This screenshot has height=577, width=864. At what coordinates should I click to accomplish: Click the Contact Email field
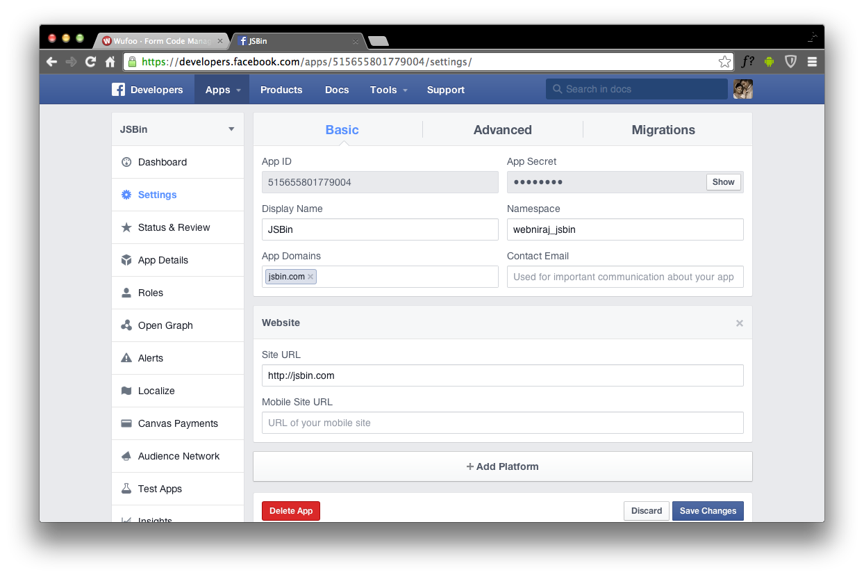(625, 277)
